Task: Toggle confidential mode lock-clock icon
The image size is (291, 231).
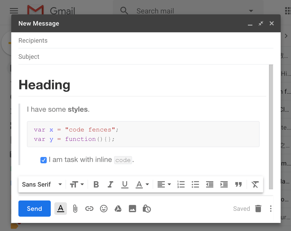Action: [147, 208]
